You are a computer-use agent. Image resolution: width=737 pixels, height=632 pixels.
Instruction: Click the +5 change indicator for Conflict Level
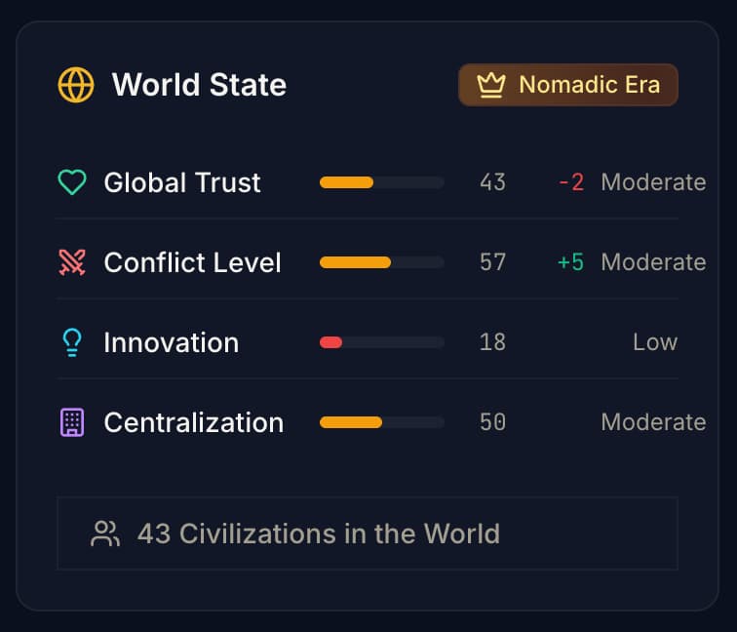pos(570,262)
